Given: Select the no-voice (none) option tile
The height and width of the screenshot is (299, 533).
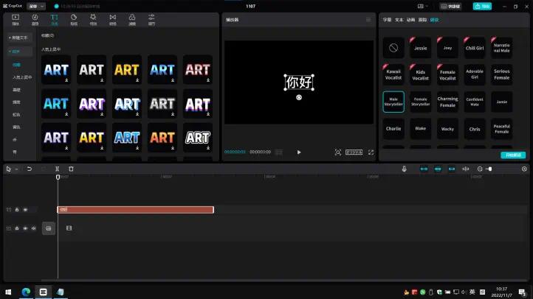Looking at the screenshot, I should (x=393, y=48).
